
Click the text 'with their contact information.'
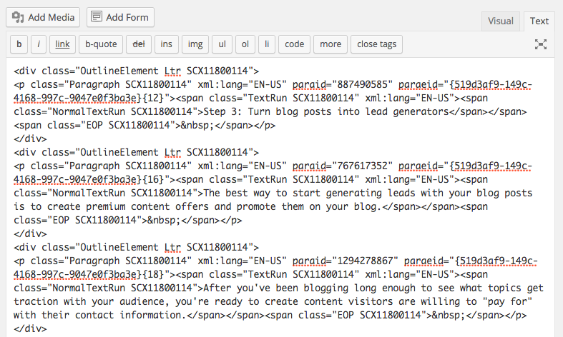100,315
